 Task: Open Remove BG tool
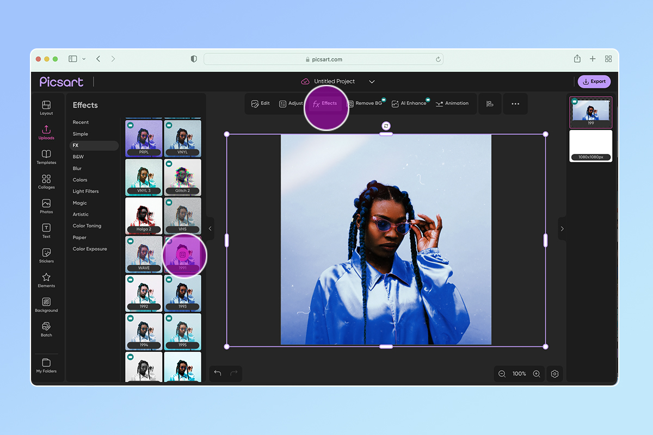click(365, 103)
